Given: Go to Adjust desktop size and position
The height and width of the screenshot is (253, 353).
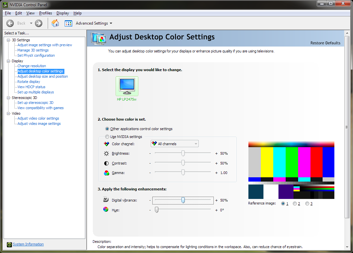Looking at the screenshot, I should (42, 76).
